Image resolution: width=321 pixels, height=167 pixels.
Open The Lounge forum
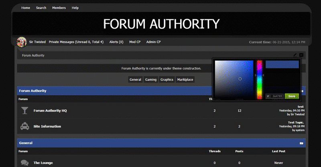point(43,163)
